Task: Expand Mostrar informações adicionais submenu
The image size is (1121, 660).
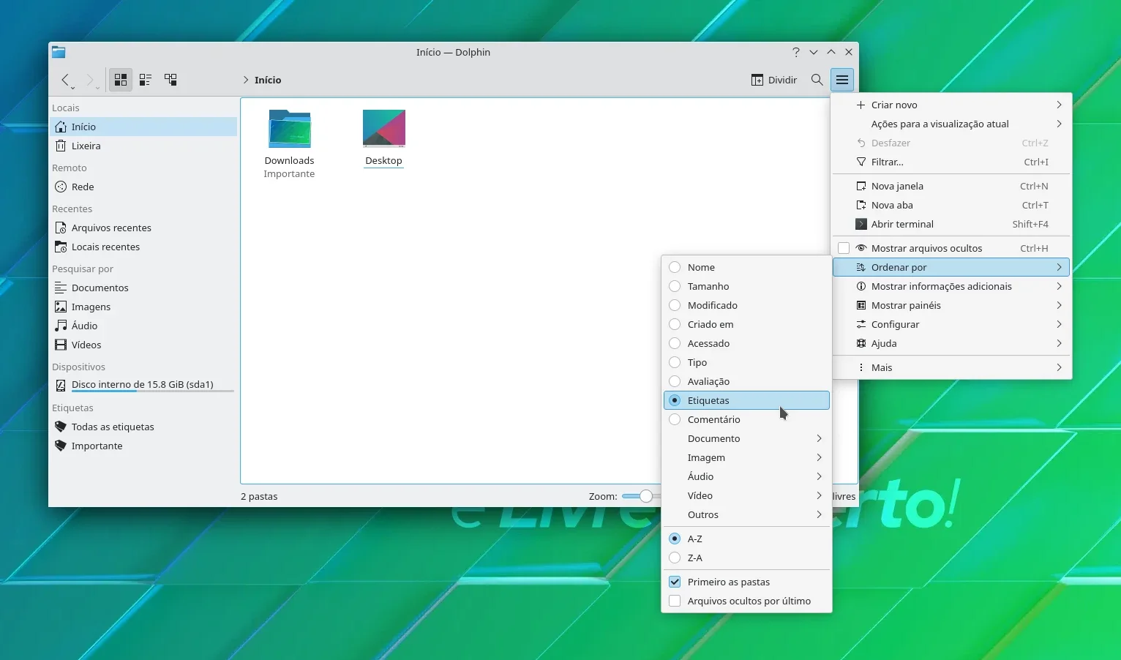Action: (951, 286)
